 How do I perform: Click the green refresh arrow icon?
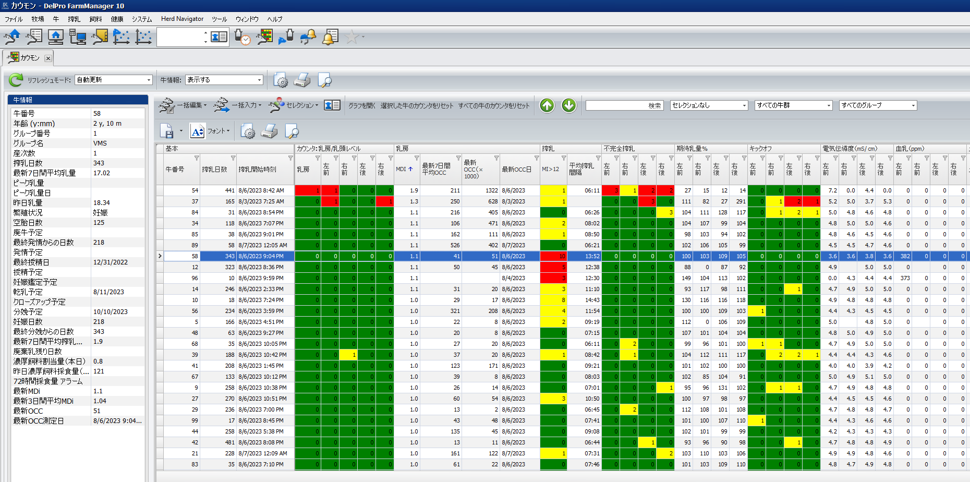(16, 80)
